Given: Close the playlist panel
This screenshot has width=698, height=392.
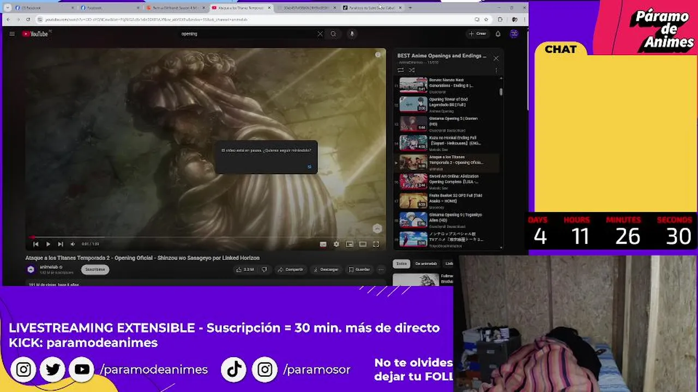Looking at the screenshot, I should [x=496, y=58].
